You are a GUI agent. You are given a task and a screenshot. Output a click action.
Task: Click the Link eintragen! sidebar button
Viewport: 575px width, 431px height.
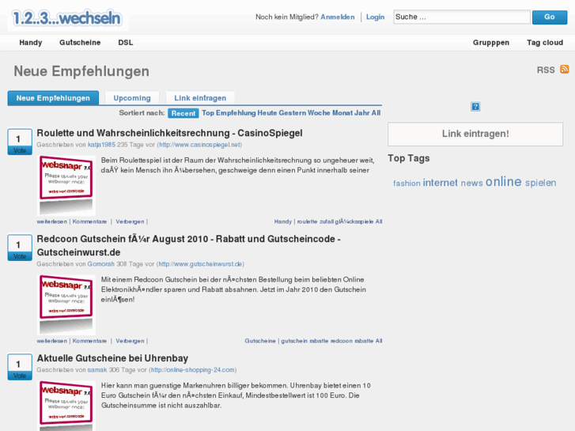[475, 134]
